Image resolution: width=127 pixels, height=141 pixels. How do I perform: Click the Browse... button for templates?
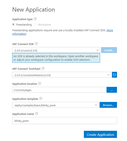point(108,105)
